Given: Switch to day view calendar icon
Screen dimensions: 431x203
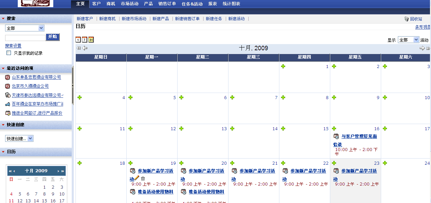Looking at the screenshot, I should pos(78,40).
